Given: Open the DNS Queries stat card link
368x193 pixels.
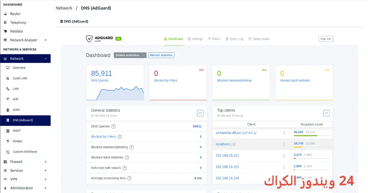Looking at the screenshot, I should pos(100,80).
